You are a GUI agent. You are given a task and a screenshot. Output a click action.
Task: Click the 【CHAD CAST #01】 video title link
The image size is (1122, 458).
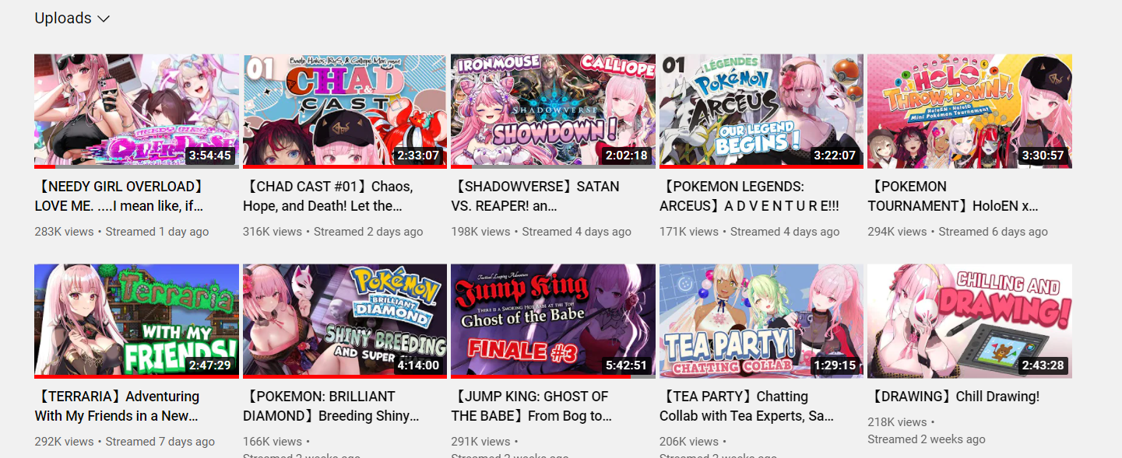(x=329, y=196)
